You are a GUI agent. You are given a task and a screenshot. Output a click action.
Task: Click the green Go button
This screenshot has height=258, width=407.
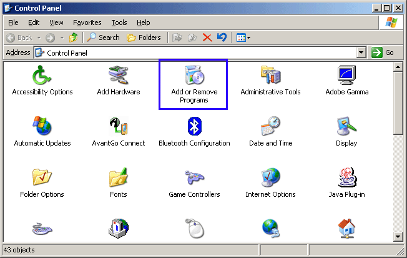tap(383, 52)
